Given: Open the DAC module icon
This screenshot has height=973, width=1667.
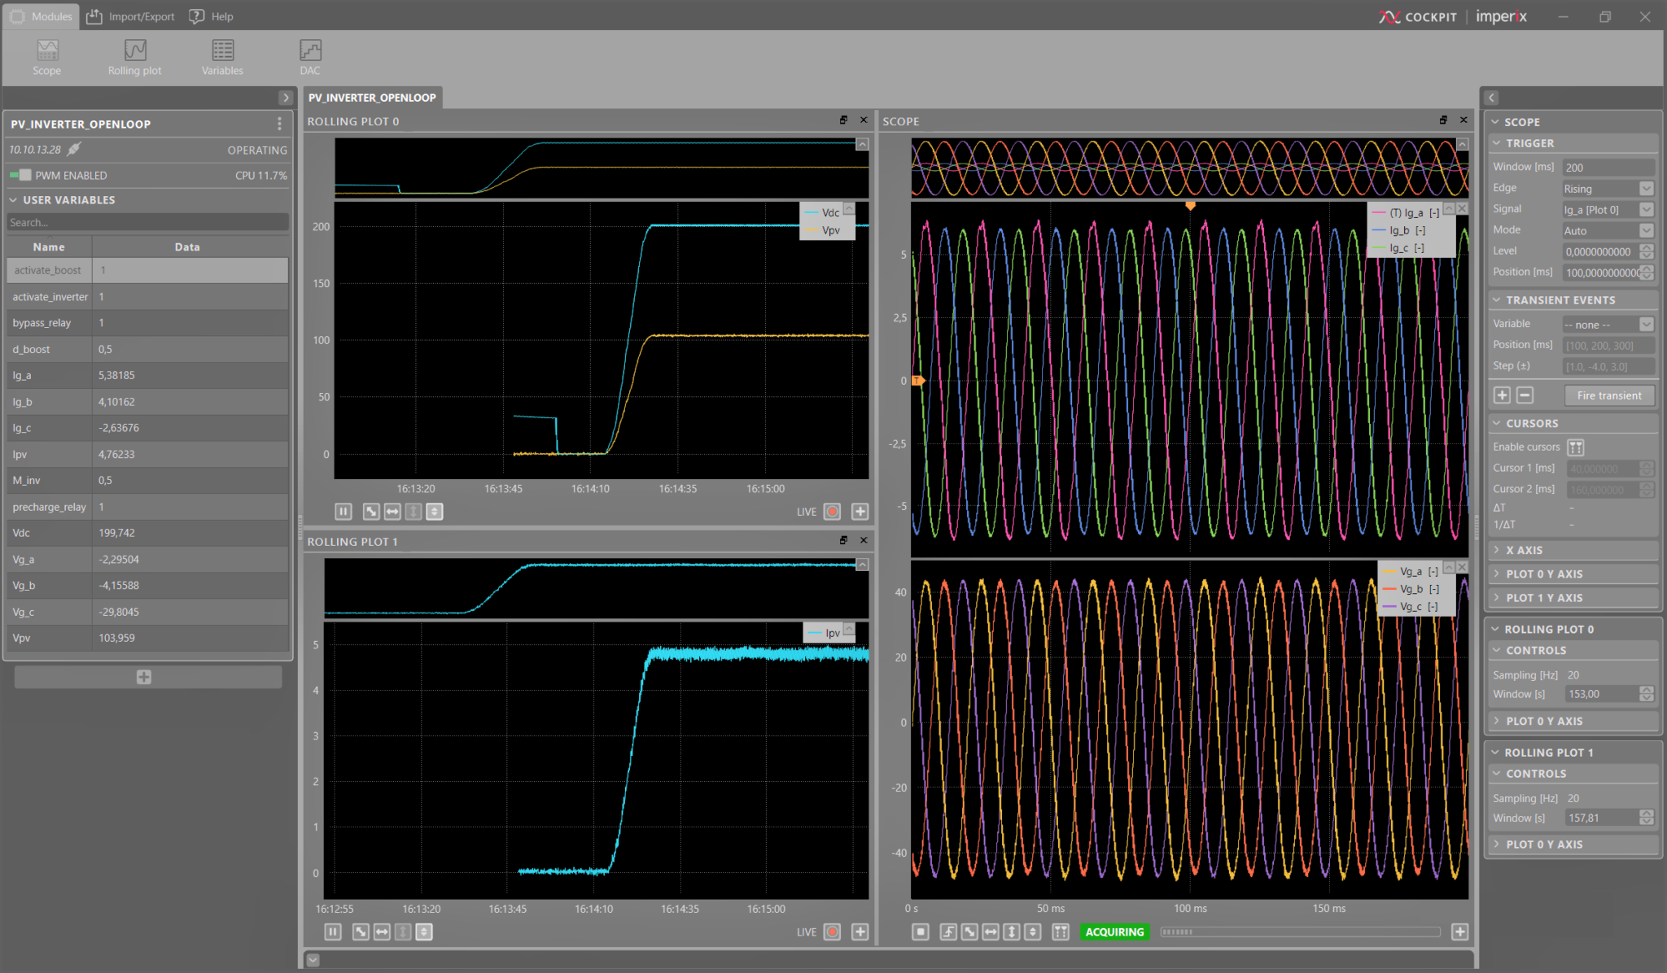Looking at the screenshot, I should [x=309, y=55].
